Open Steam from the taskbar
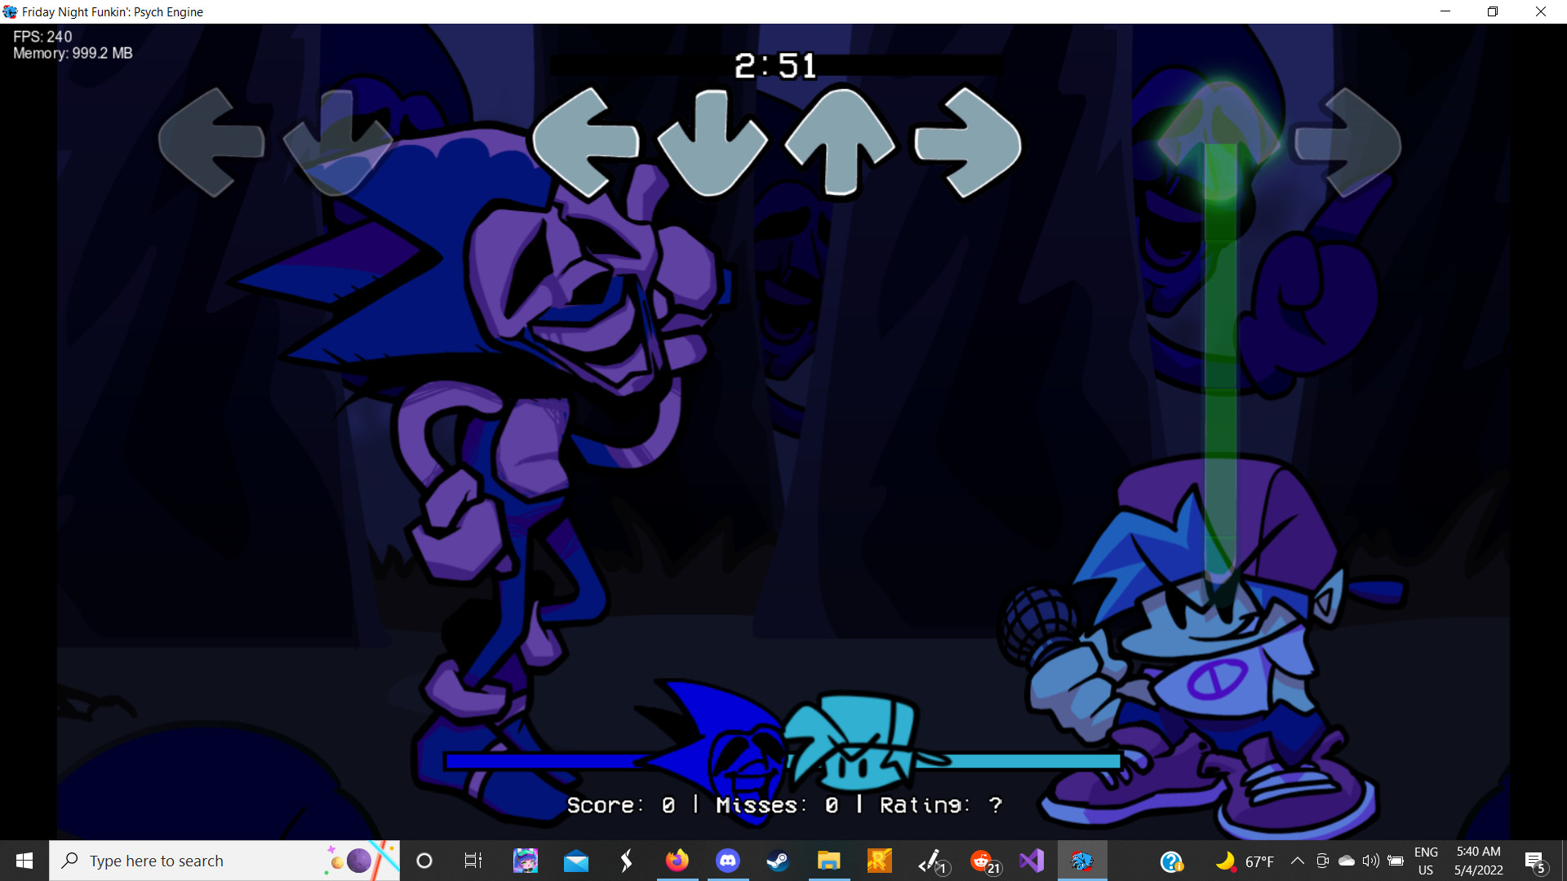This screenshot has height=881, width=1567. tap(778, 861)
